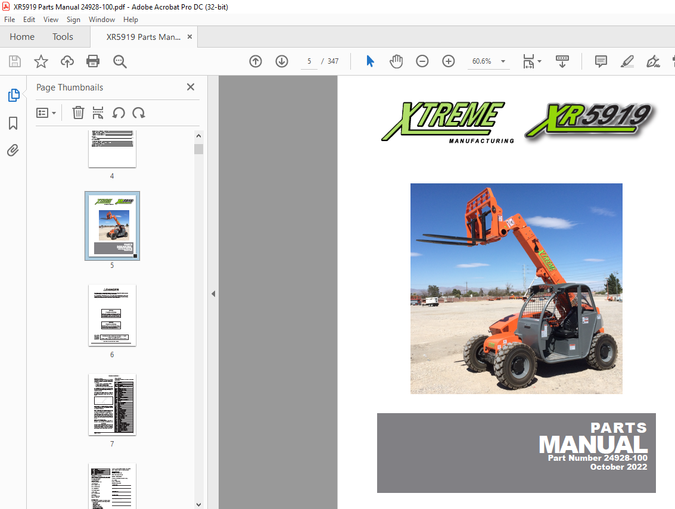
Task: Add a comment with speech bubble icon
Action: (x=601, y=61)
